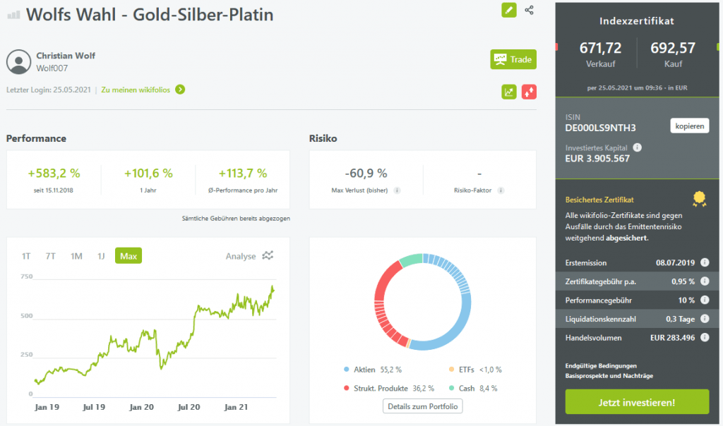Select the 1T chart range
Image resolution: width=723 pixels, height=426 pixels.
26,256
